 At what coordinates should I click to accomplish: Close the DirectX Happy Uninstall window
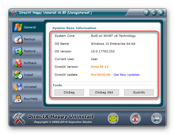pyautogui.click(x=161, y=12)
